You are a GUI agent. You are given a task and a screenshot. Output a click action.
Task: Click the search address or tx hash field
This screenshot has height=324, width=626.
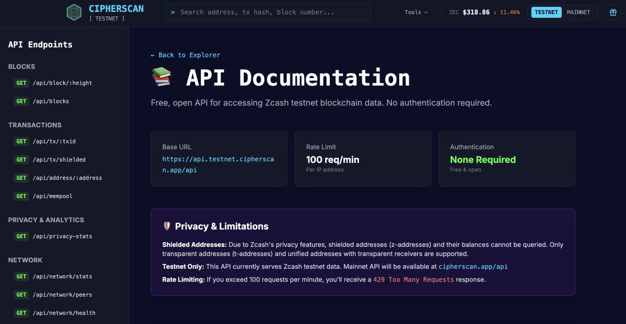pyautogui.click(x=268, y=12)
